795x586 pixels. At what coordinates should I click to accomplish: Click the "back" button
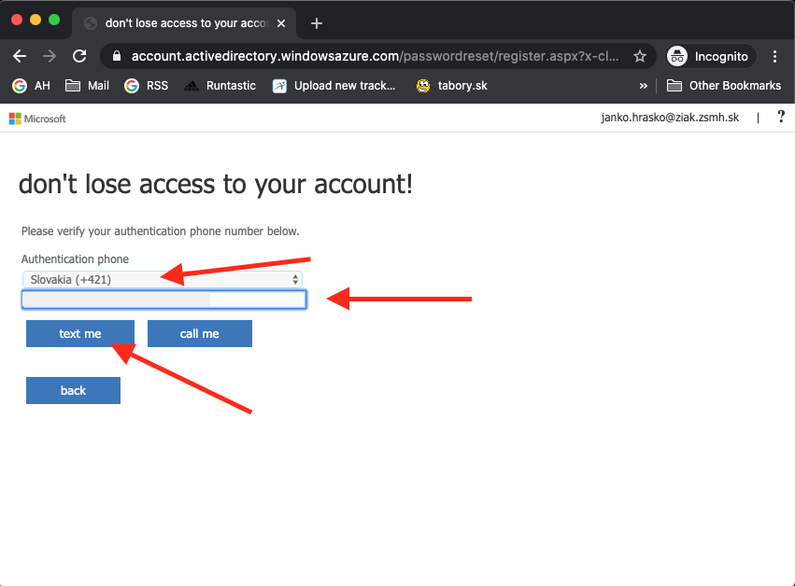[x=73, y=390]
